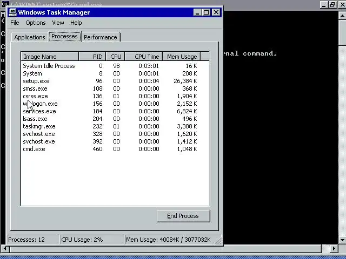Select the Processes tab
This screenshot has height=259, width=346.
pos(64,36)
